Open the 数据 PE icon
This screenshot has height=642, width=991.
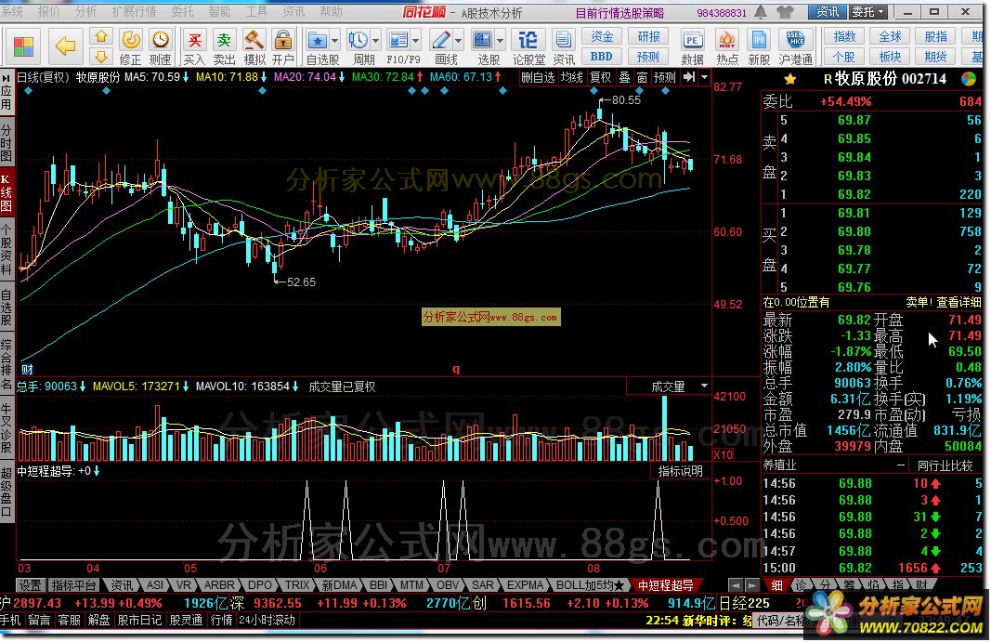(692, 46)
